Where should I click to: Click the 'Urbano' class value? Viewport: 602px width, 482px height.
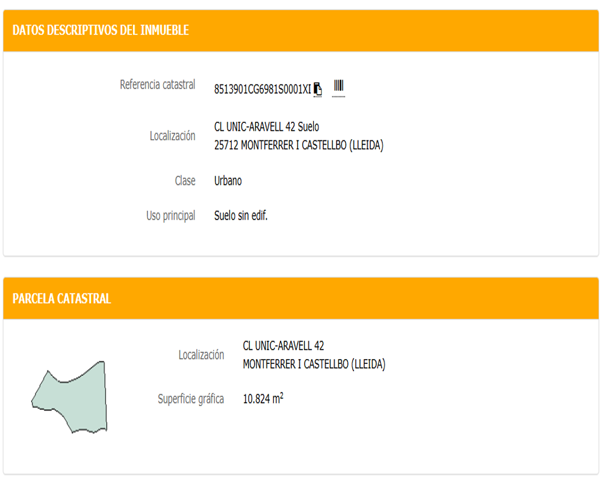click(x=228, y=181)
